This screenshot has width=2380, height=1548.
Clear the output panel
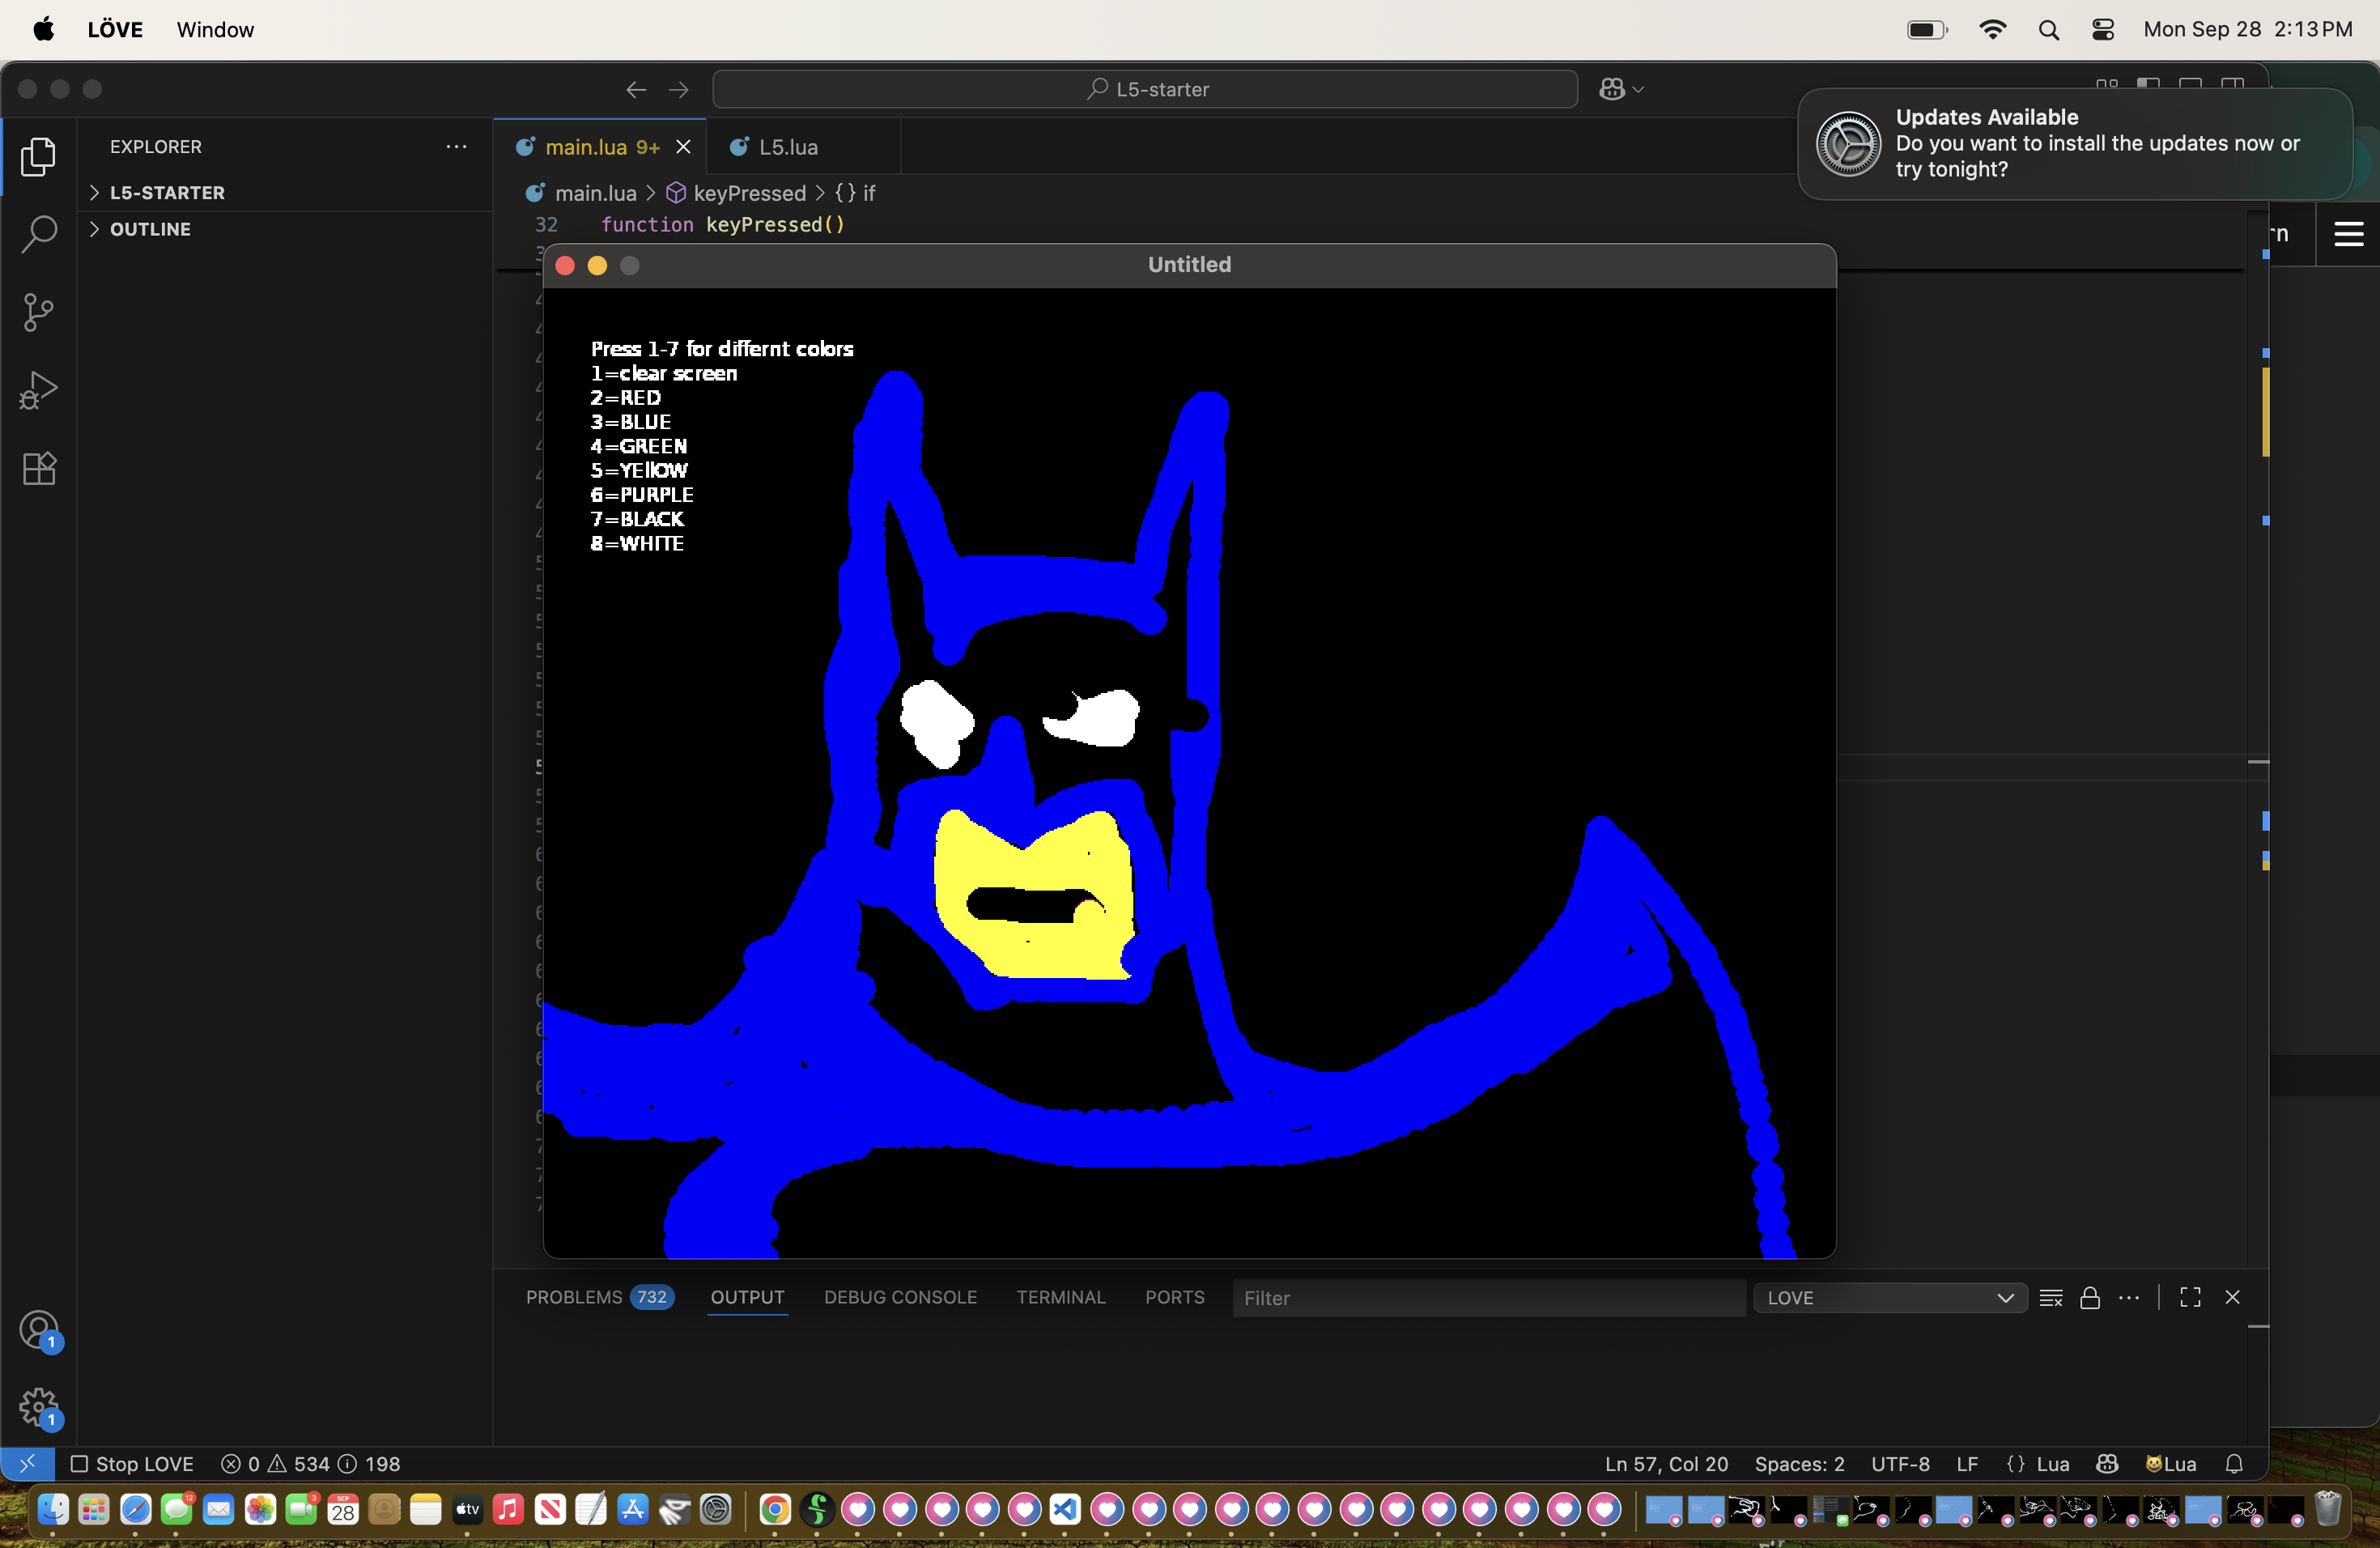point(2051,1297)
